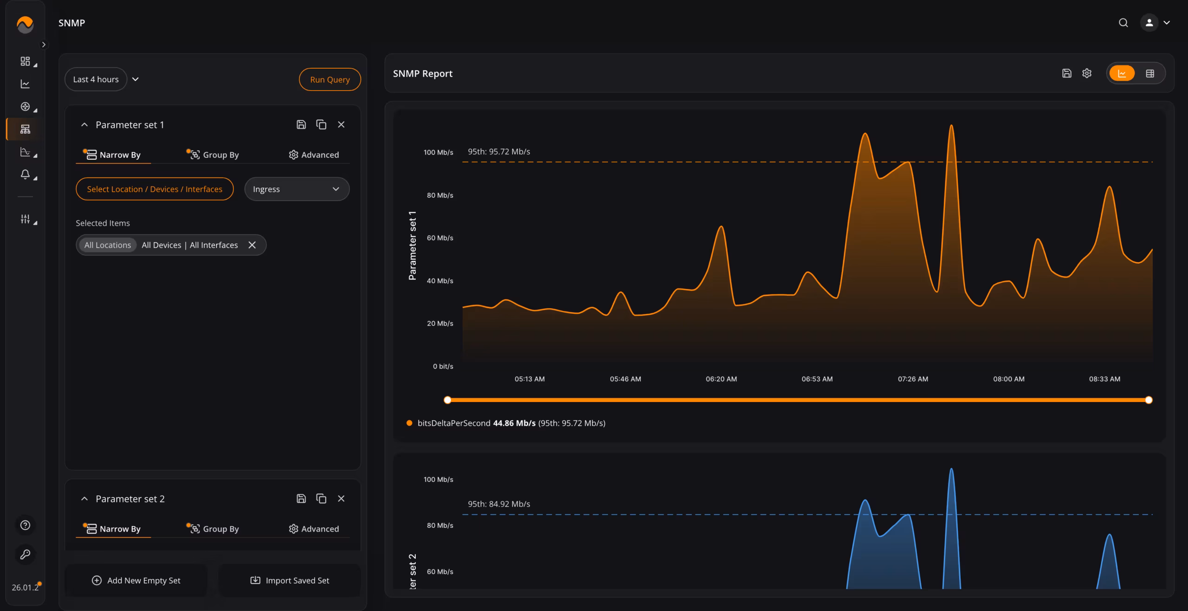Screen dimensions: 1188x611
Task: Click the orange time range slider track
Action: click(798, 400)
